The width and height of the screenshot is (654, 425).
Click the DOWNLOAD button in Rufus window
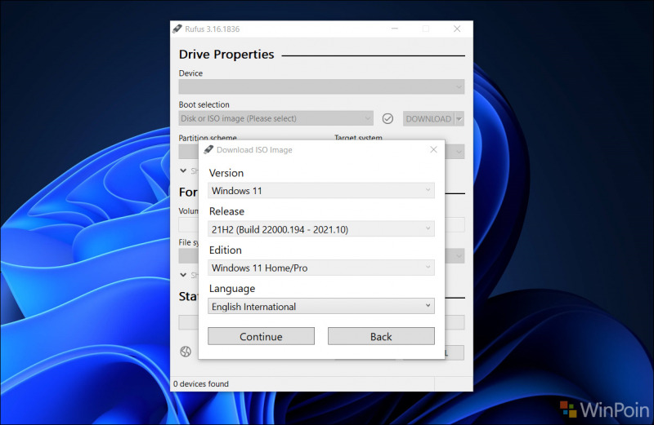point(428,118)
